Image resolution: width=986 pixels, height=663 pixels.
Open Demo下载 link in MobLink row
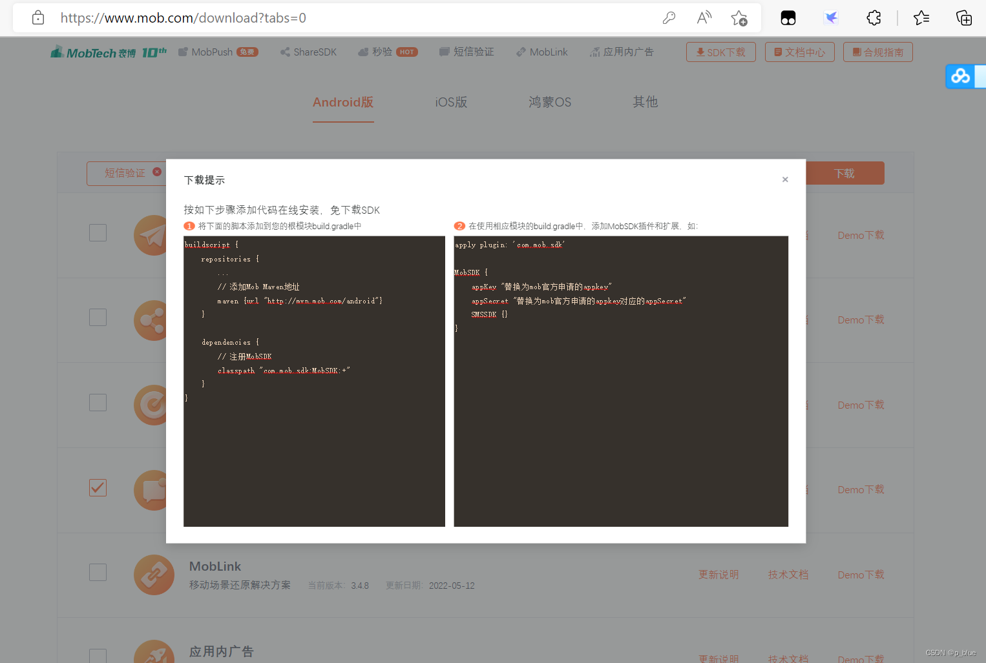click(x=861, y=575)
